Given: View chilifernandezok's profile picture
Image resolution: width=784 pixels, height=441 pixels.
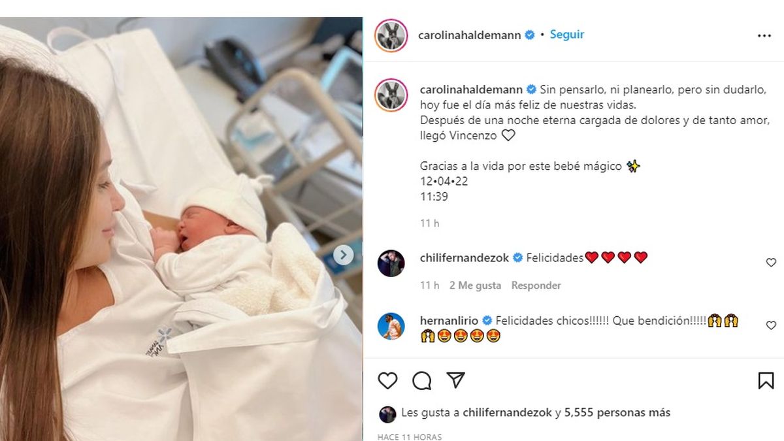Looking at the screenshot, I should coord(391,263).
